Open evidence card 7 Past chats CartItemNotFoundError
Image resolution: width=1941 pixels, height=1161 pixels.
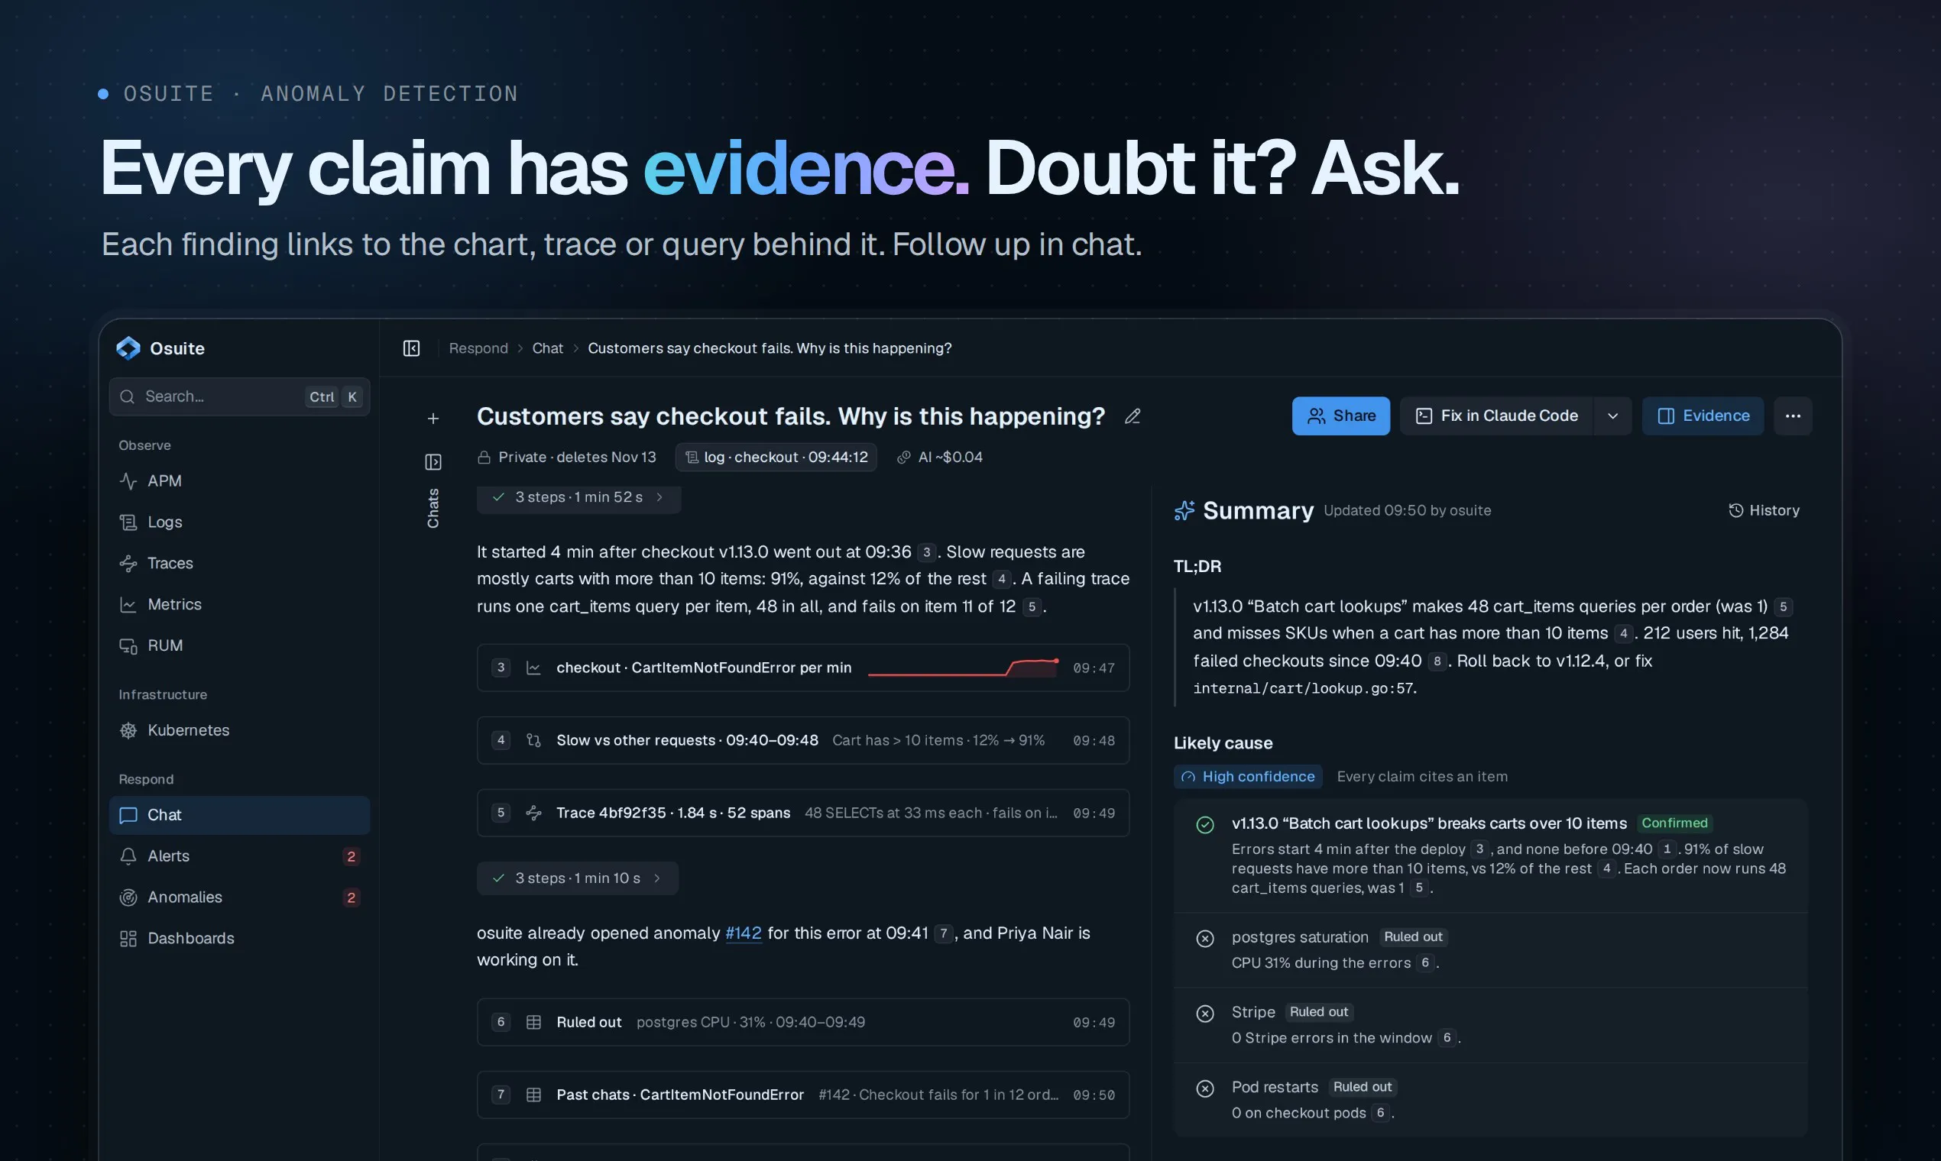tap(803, 1095)
